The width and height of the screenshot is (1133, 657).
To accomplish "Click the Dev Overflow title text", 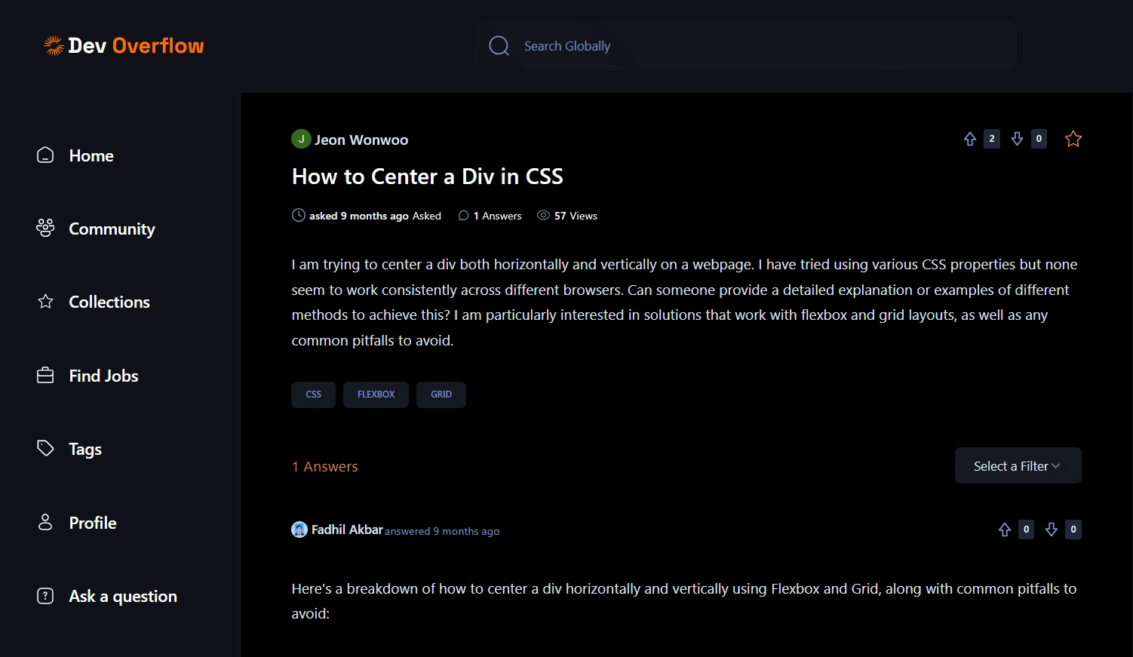I will [136, 45].
